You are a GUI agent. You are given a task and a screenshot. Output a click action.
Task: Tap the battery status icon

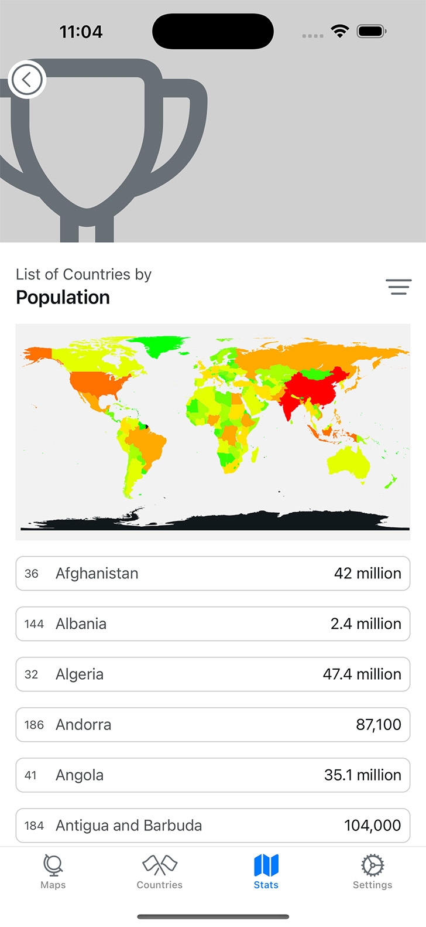point(372,31)
